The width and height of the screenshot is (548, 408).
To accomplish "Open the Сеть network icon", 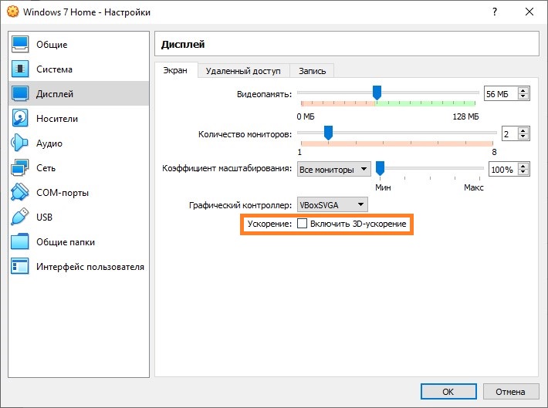I will point(21,168).
